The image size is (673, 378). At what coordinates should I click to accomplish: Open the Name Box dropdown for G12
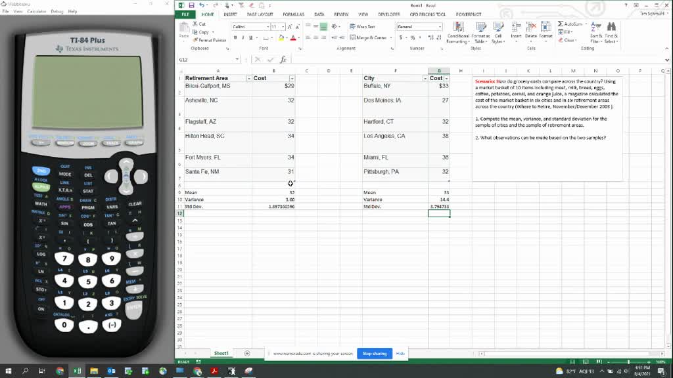tap(237, 60)
